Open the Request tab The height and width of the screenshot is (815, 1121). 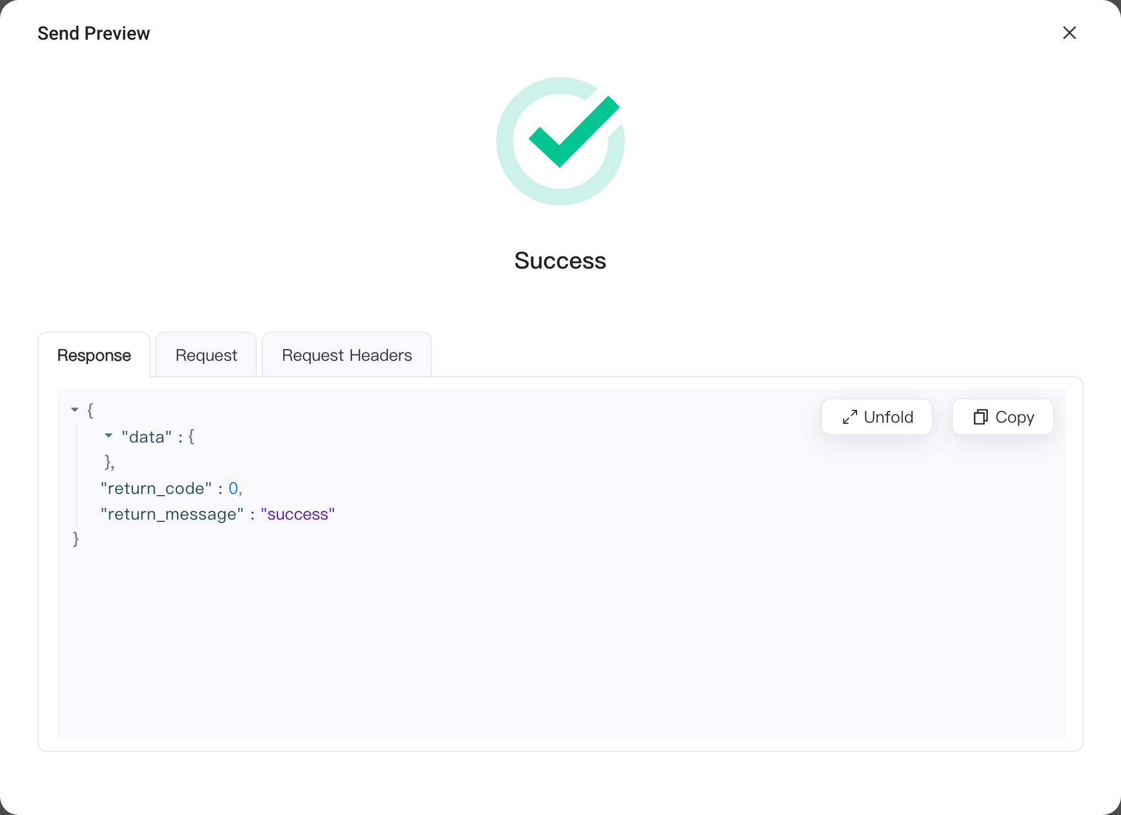click(206, 355)
